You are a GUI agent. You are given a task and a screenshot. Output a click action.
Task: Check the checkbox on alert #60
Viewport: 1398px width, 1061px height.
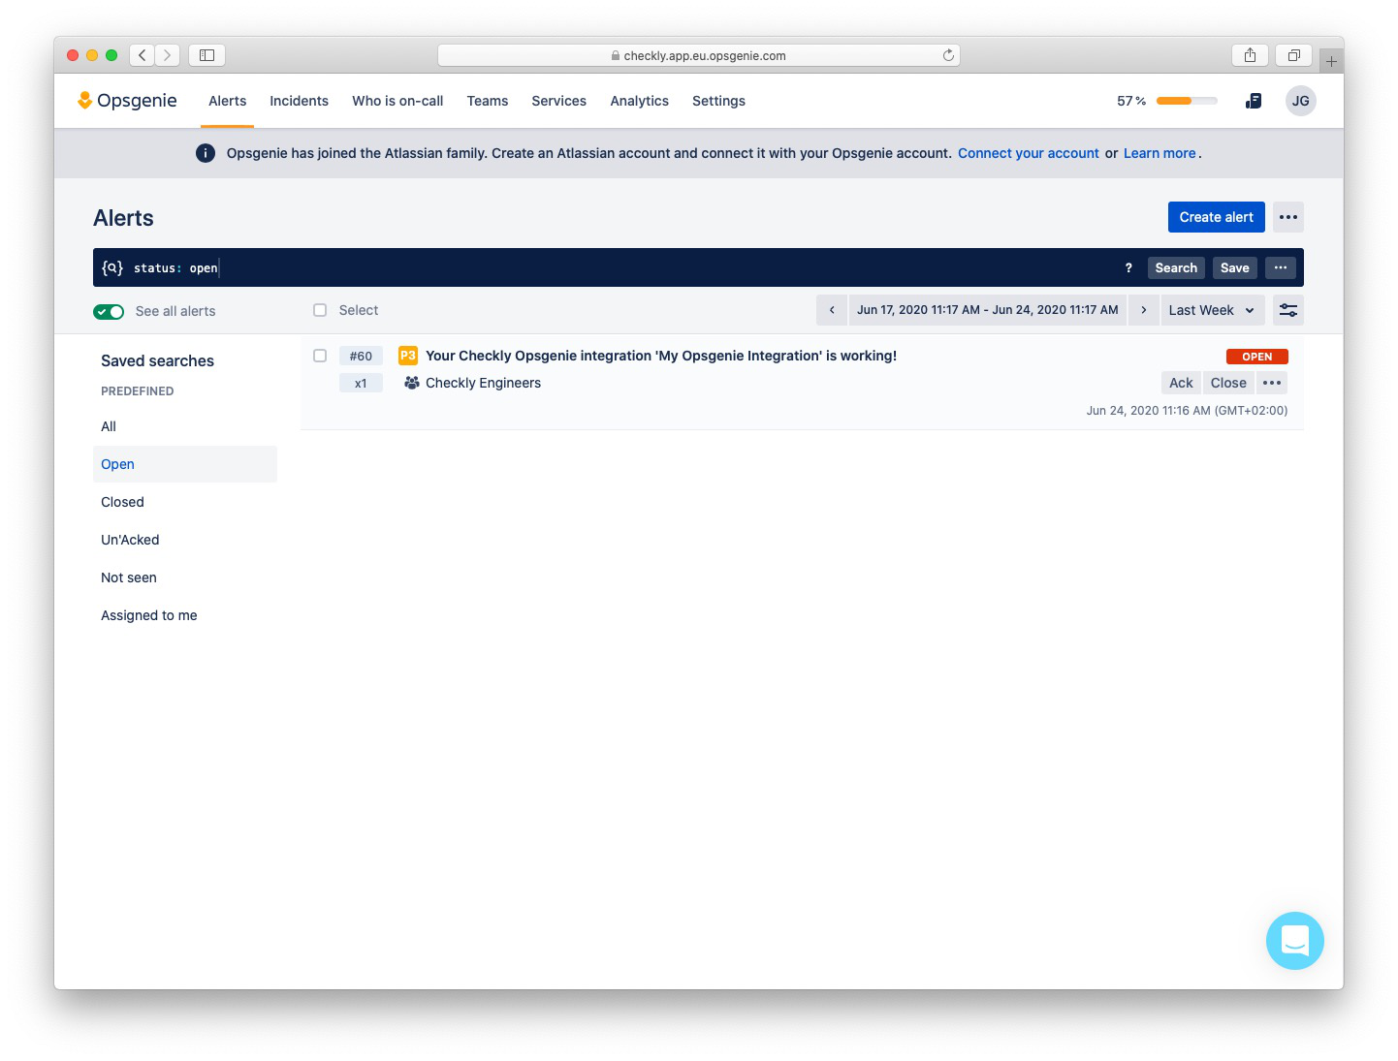click(320, 356)
